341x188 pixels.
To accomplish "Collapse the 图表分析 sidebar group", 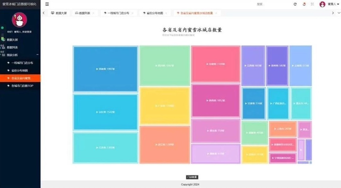I will click(20, 55).
